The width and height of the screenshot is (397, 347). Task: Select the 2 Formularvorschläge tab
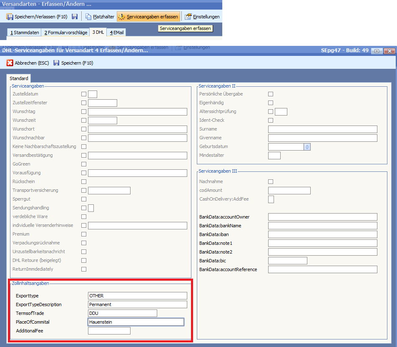66,33
